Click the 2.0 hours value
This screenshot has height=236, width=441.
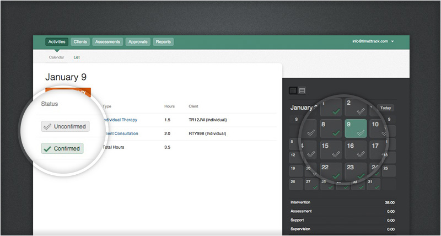pos(168,133)
